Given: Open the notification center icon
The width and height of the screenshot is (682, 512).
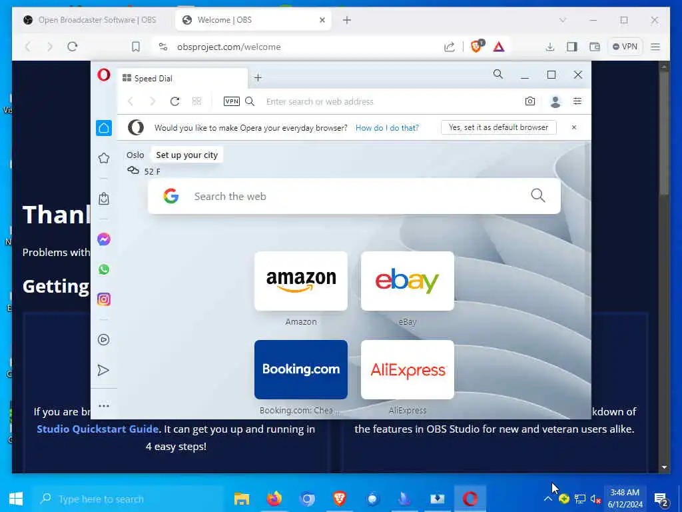Looking at the screenshot, I should (661, 499).
